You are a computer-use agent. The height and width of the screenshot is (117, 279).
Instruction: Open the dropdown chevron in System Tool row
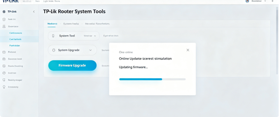coord(95,36)
